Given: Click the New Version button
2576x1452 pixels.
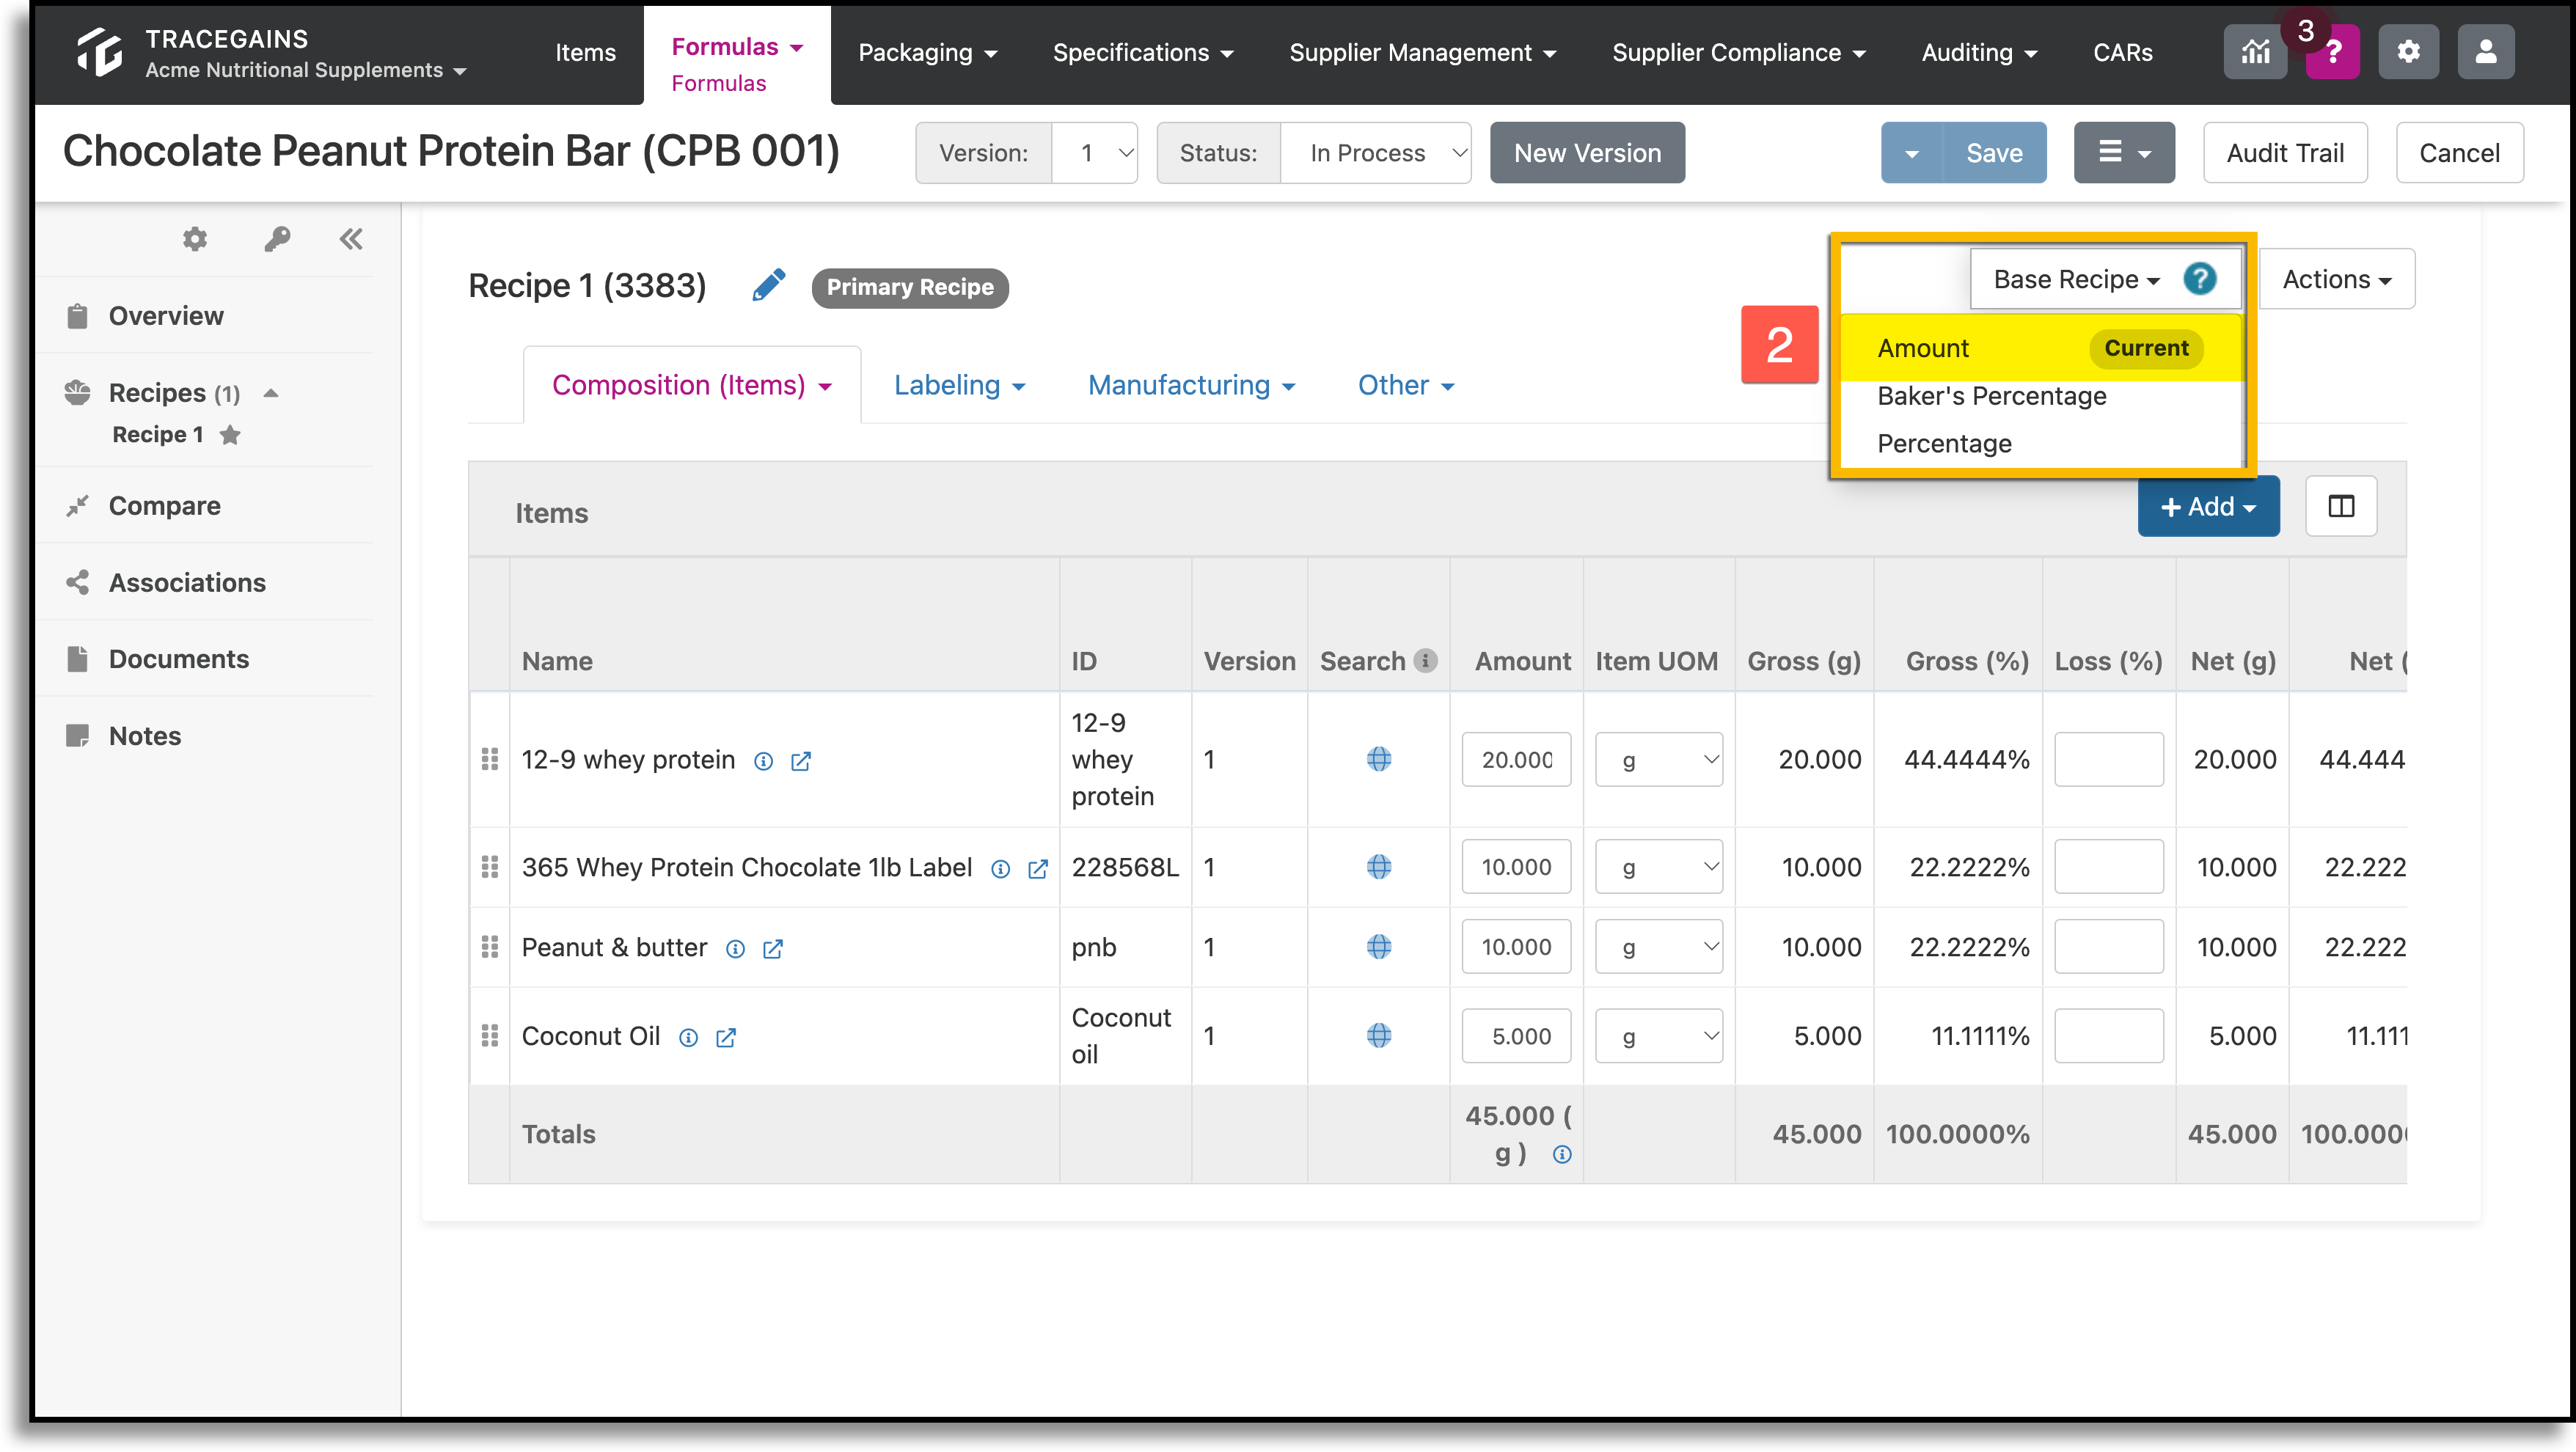Looking at the screenshot, I should [1587, 153].
